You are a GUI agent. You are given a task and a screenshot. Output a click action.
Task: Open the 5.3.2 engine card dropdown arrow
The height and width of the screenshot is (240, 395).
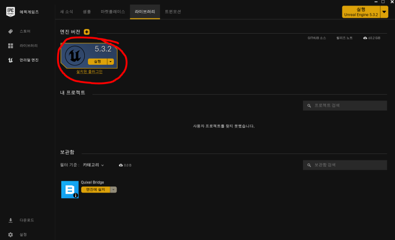click(110, 62)
